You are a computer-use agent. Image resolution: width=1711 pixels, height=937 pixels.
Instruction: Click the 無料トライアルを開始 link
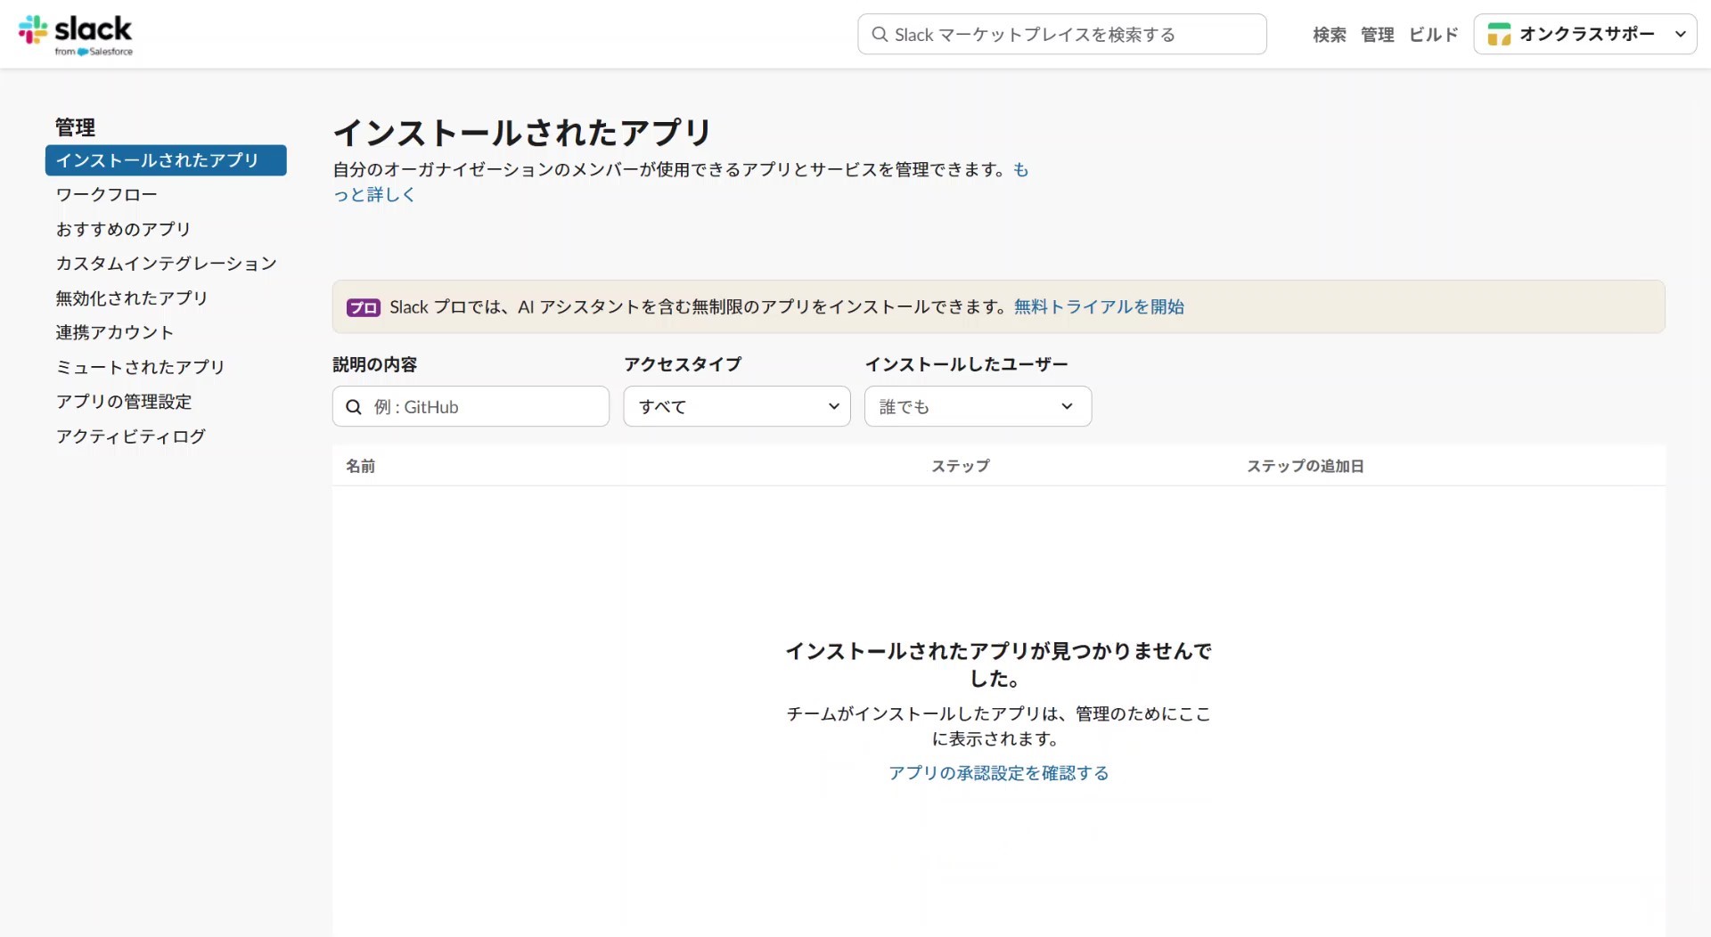click(1098, 307)
